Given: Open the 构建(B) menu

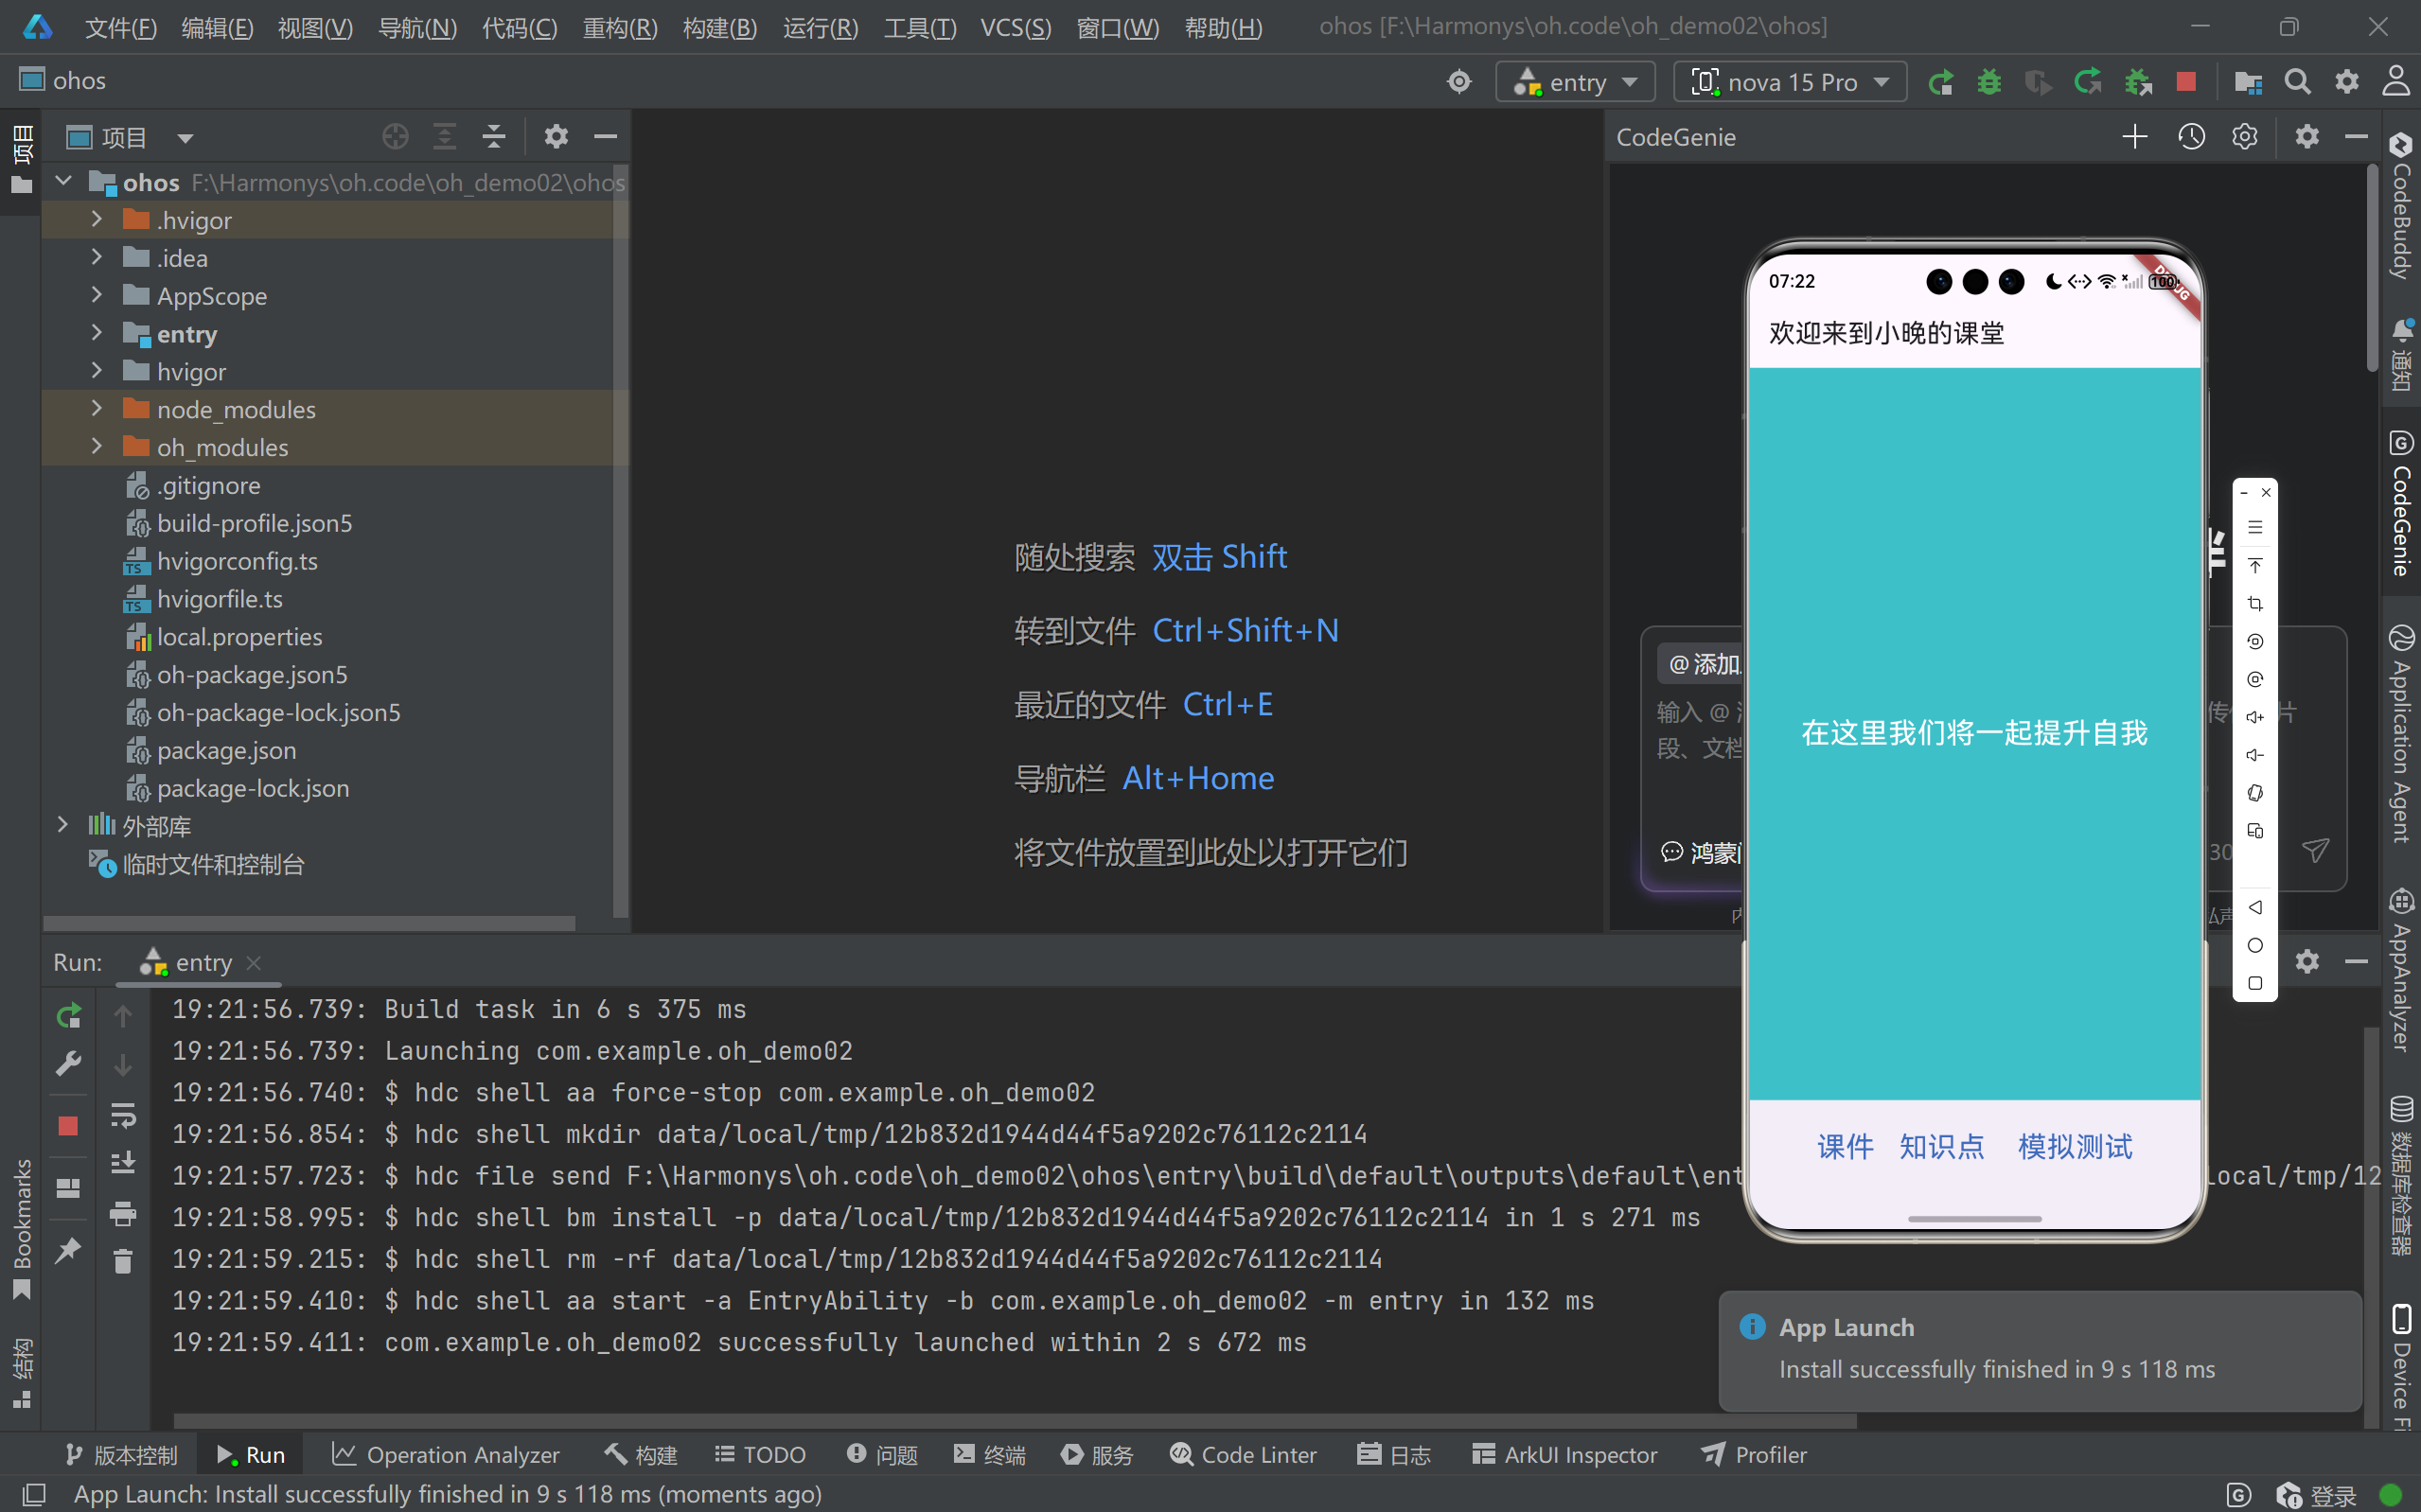Looking at the screenshot, I should click(719, 27).
